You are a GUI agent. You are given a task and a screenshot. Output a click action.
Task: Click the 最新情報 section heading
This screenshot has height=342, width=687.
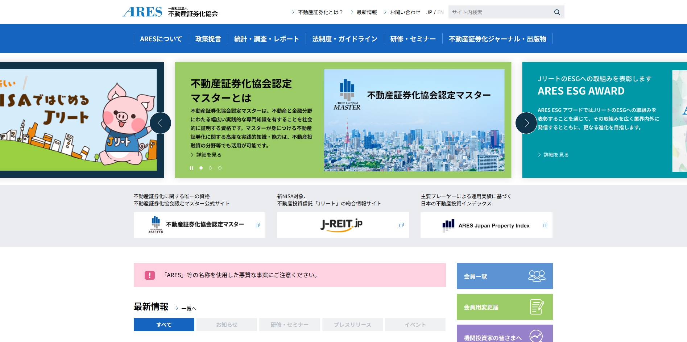click(x=151, y=307)
